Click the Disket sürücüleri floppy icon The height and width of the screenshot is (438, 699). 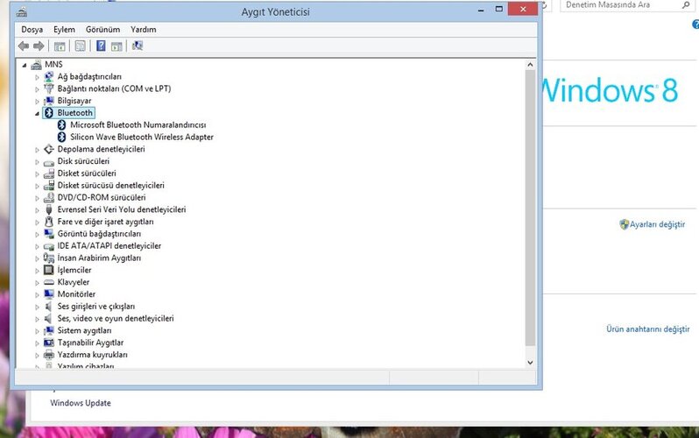coord(49,173)
